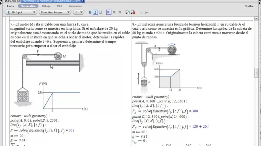Select the Matemática mode button
Image resolution: width=261 pixels, height=146 pixels.
[x=28, y=6]
